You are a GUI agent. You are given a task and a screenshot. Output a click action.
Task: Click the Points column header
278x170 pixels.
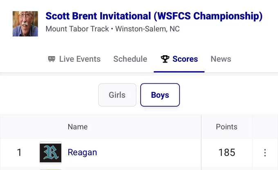pyautogui.click(x=226, y=127)
